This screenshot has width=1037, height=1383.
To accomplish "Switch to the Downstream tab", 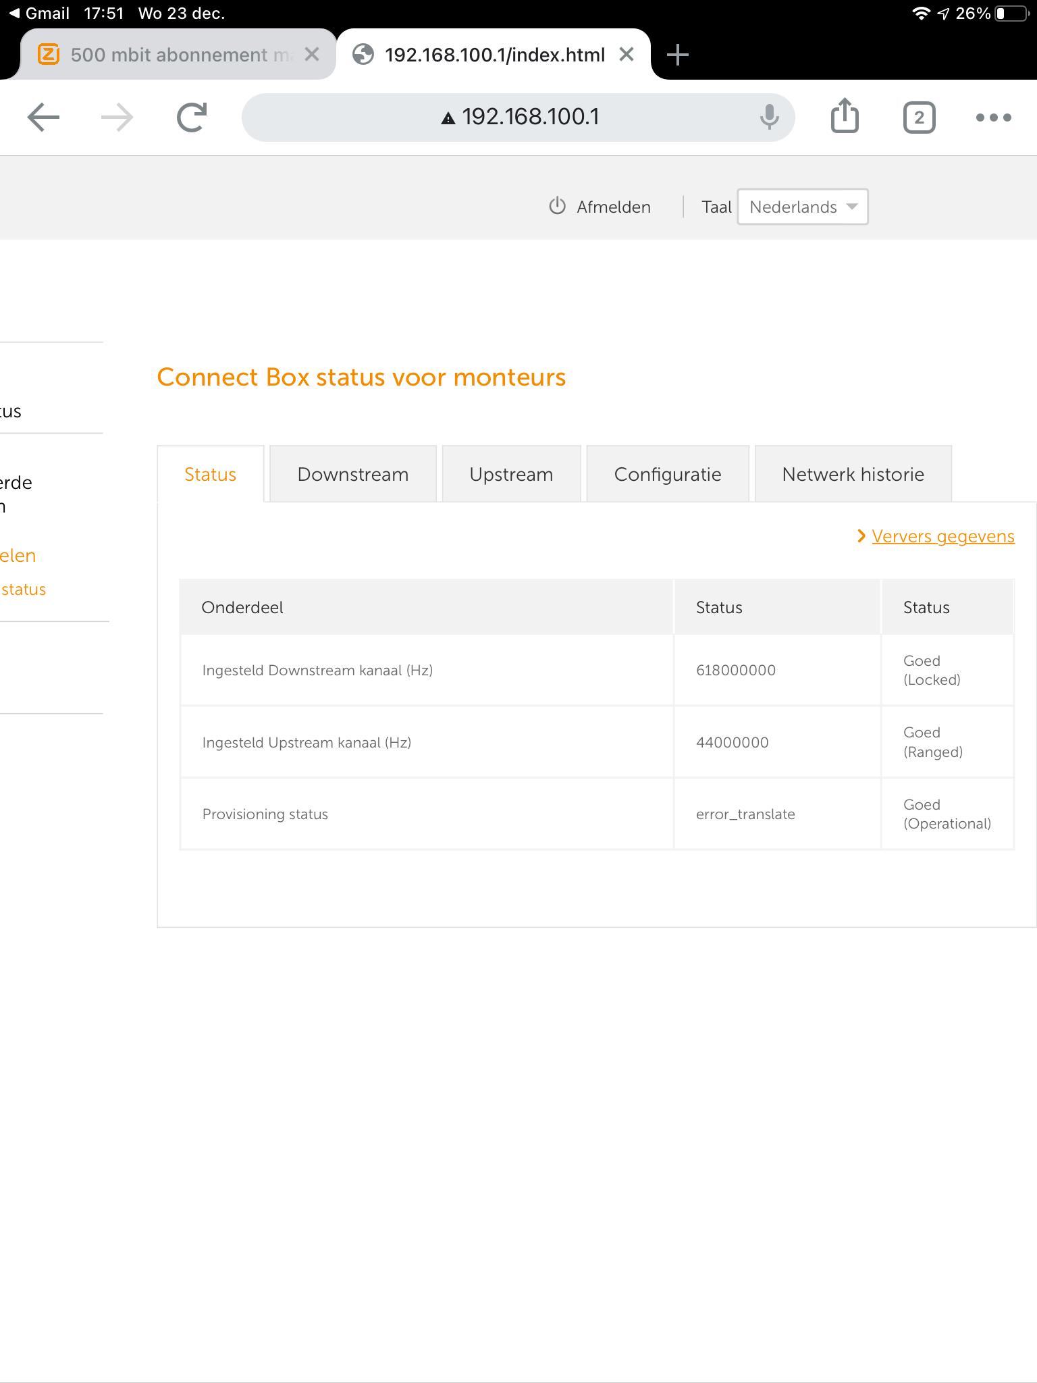I will pos(352,474).
